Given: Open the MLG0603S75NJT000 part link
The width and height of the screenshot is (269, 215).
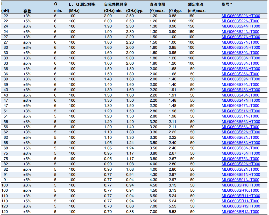Looking at the screenshot, I should tap(240, 159).
